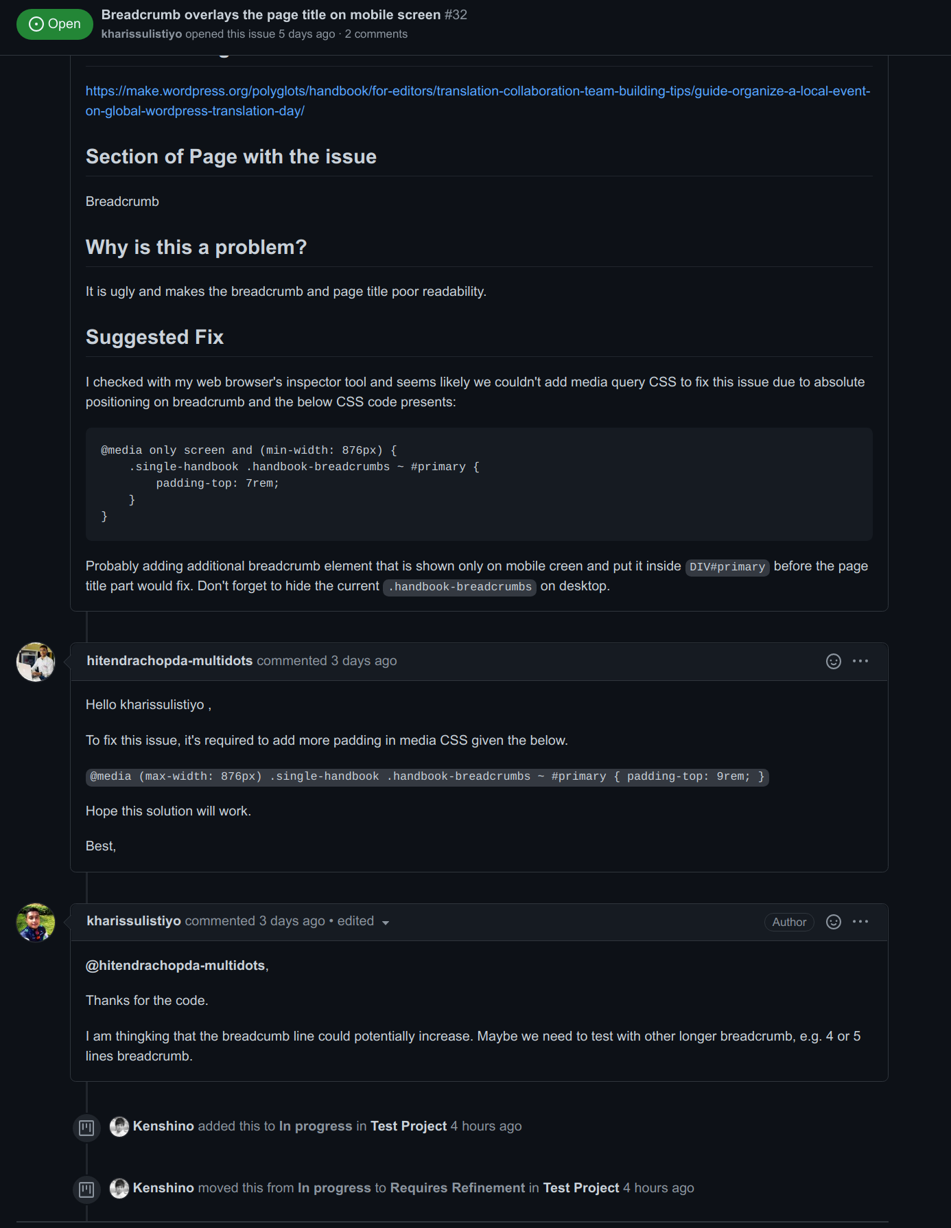Add reaction to hitendrachopda-multidots comment
Viewport: 951px width, 1228px height.
coord(833,661)
